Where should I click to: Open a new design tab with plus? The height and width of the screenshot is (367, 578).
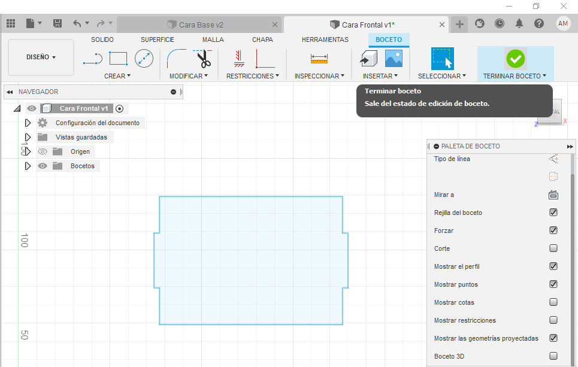[459, 25]
